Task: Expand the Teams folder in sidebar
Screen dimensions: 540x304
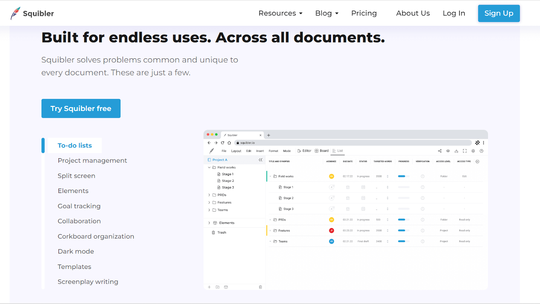Action: (x=209, y=210)
